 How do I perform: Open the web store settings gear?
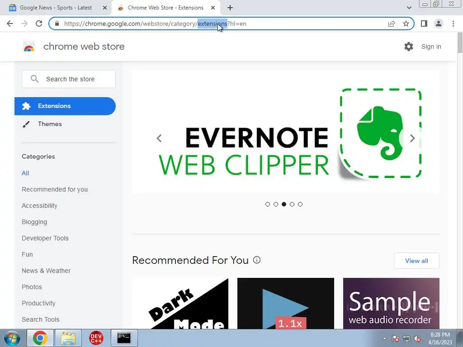(409, 47)
